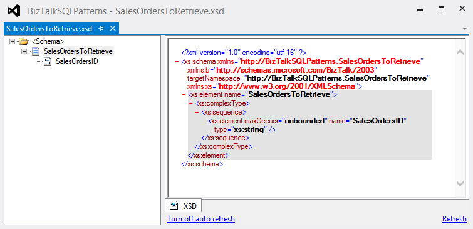Collapse the xs:element SalesOrdersToRetrieve XML node
This screenshot has height=229, width=473.
click(184, 95)
